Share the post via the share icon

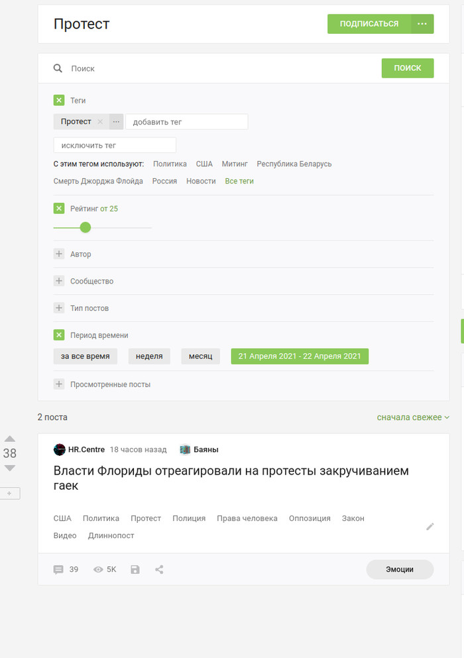tap(159, 569)
